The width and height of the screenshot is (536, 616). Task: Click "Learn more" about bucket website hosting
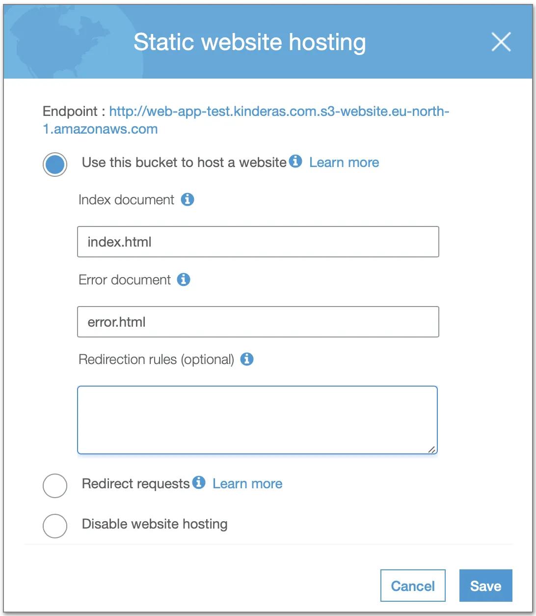tap(344, 162)
